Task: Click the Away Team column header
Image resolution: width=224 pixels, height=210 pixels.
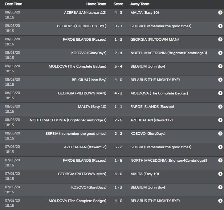Action: 140,4
